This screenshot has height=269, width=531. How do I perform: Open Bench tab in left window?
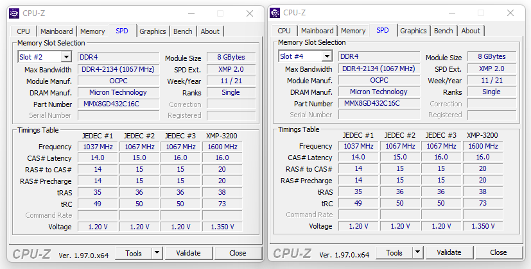point(183,31)
